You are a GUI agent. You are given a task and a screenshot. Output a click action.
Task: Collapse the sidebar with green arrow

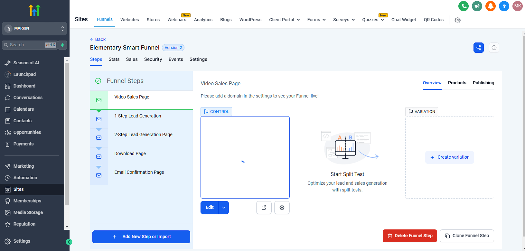tap(69, 242)
